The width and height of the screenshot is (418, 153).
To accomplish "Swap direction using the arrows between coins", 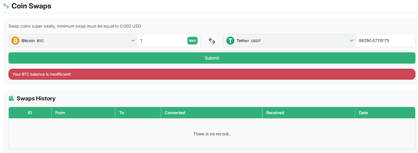I will click(212, 41).
